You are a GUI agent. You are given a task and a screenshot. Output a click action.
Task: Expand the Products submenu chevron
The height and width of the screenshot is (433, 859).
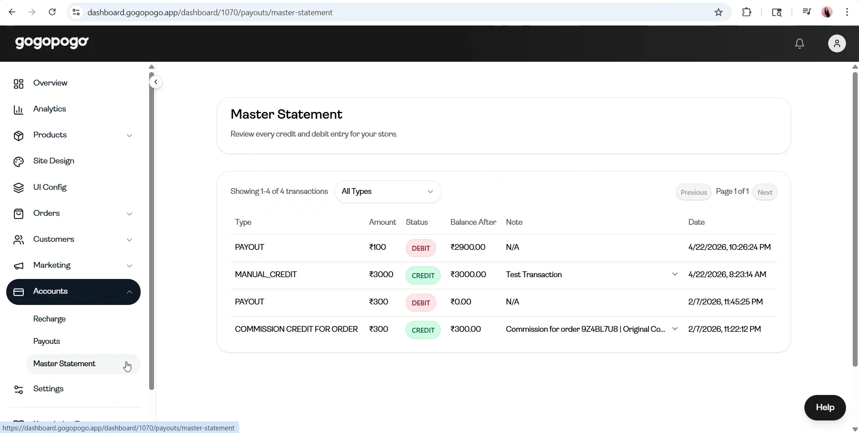point(129,136)
